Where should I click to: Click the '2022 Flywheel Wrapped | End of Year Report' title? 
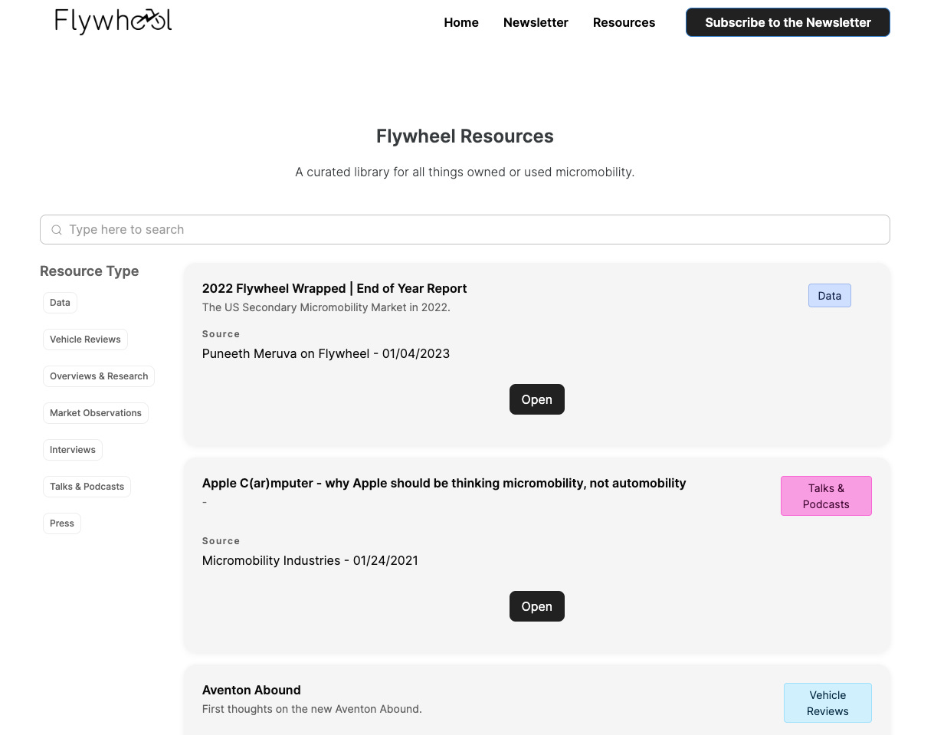click(x=334, y=289)
